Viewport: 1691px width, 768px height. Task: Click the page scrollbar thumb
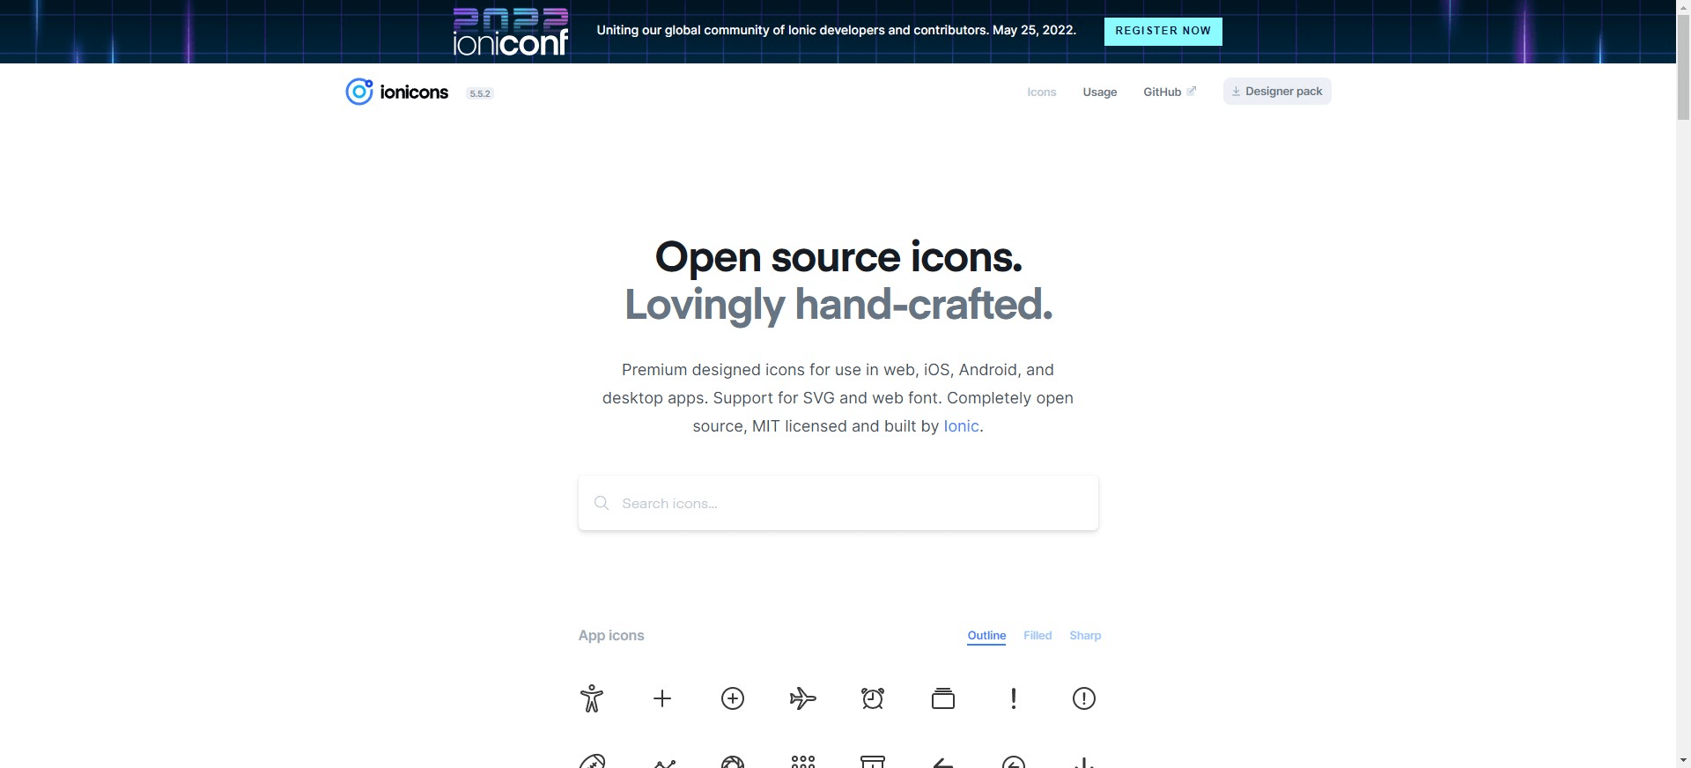click(1683, 67)
